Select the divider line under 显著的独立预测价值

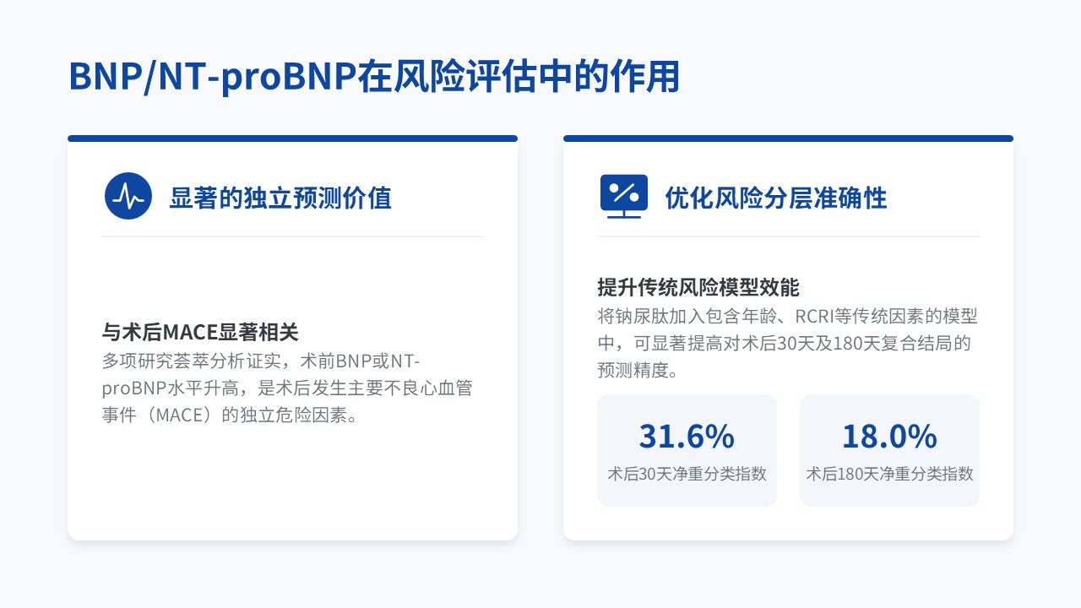(292, 236)
